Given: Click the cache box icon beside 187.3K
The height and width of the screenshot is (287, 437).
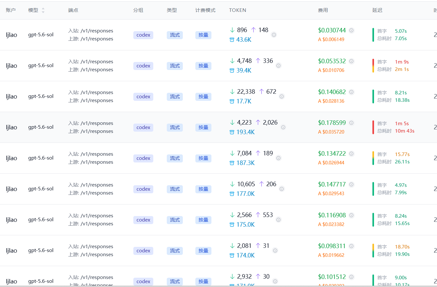Looking at the screenshot, I should tap(232, 163).
